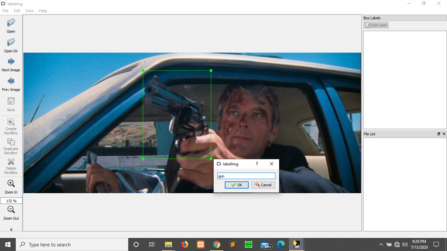Open XAMPP from the taskbar
447x251 pixels.
(x=200, y=245)
